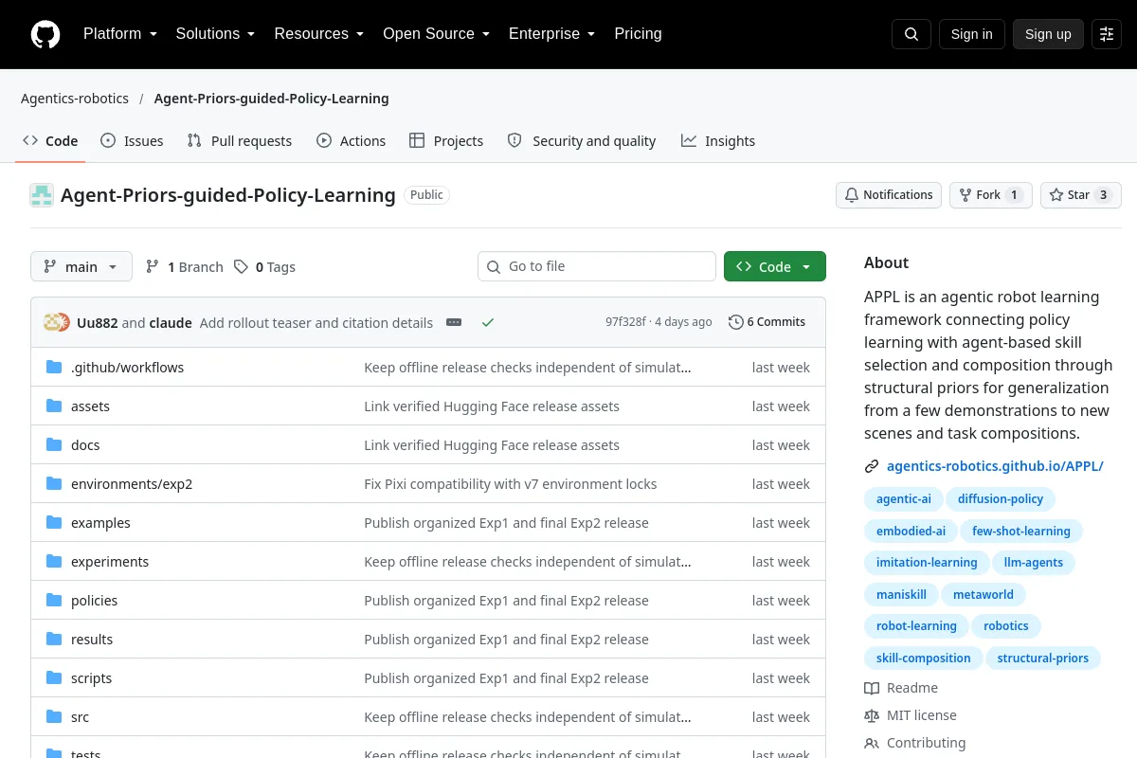Open the Agent-Priors-guided-Policy-Learning breadcrumb link
This screenshot has width=1137, height=758.
tap(271, 99)
